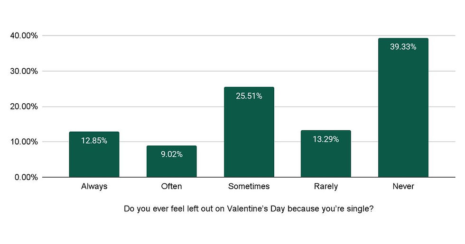Click the Valentine's Day question axis title
Image resolution: width=465 pixels, height=244 pixels.
pos(249,209)
